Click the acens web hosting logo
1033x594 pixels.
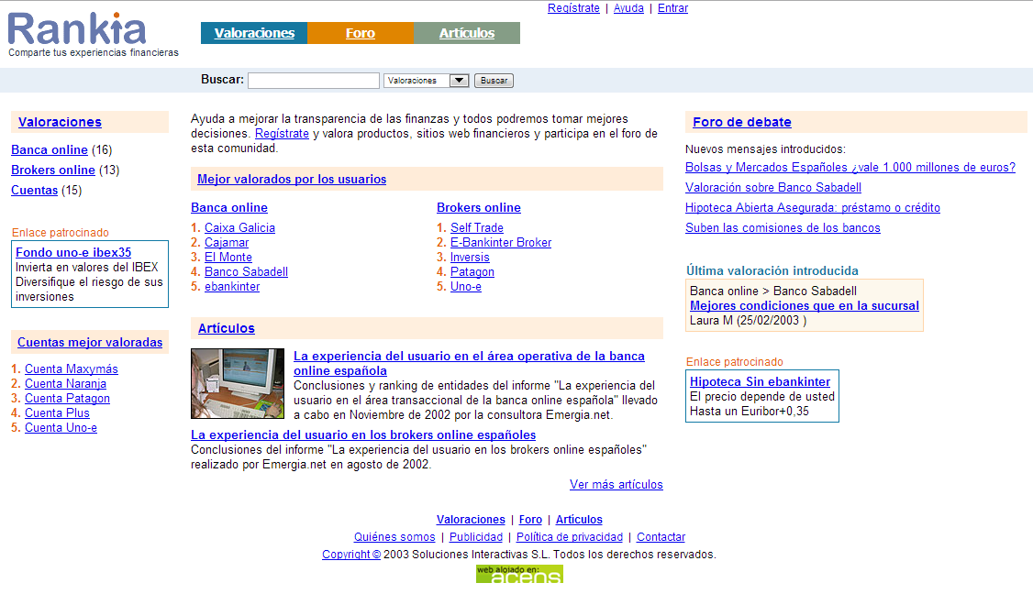point(519,574)
